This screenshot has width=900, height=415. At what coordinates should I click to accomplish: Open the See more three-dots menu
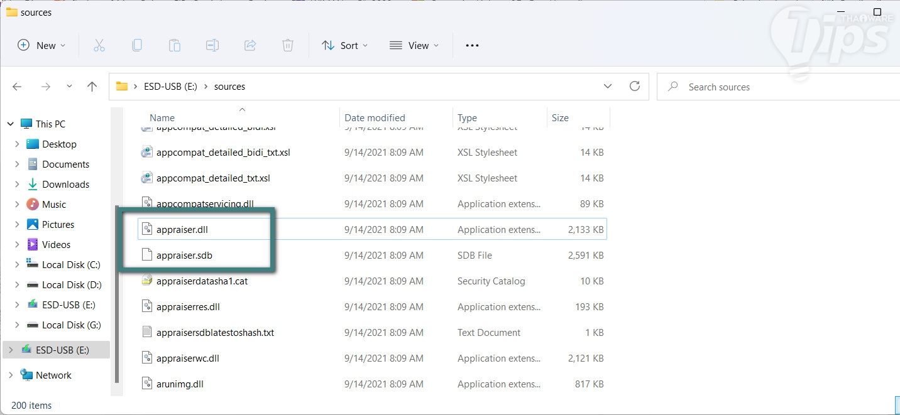(x=472, y=45)
